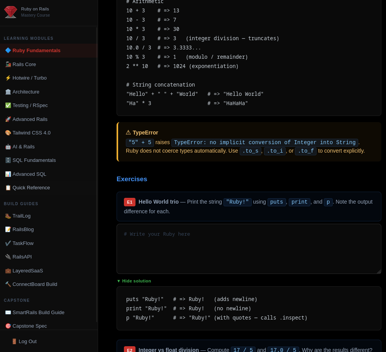Click the check mark icon beside TaskFlow

point(8,243)
